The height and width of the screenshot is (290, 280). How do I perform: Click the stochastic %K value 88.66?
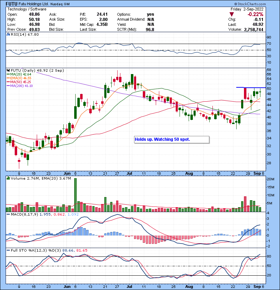click(x=68, y=250)
